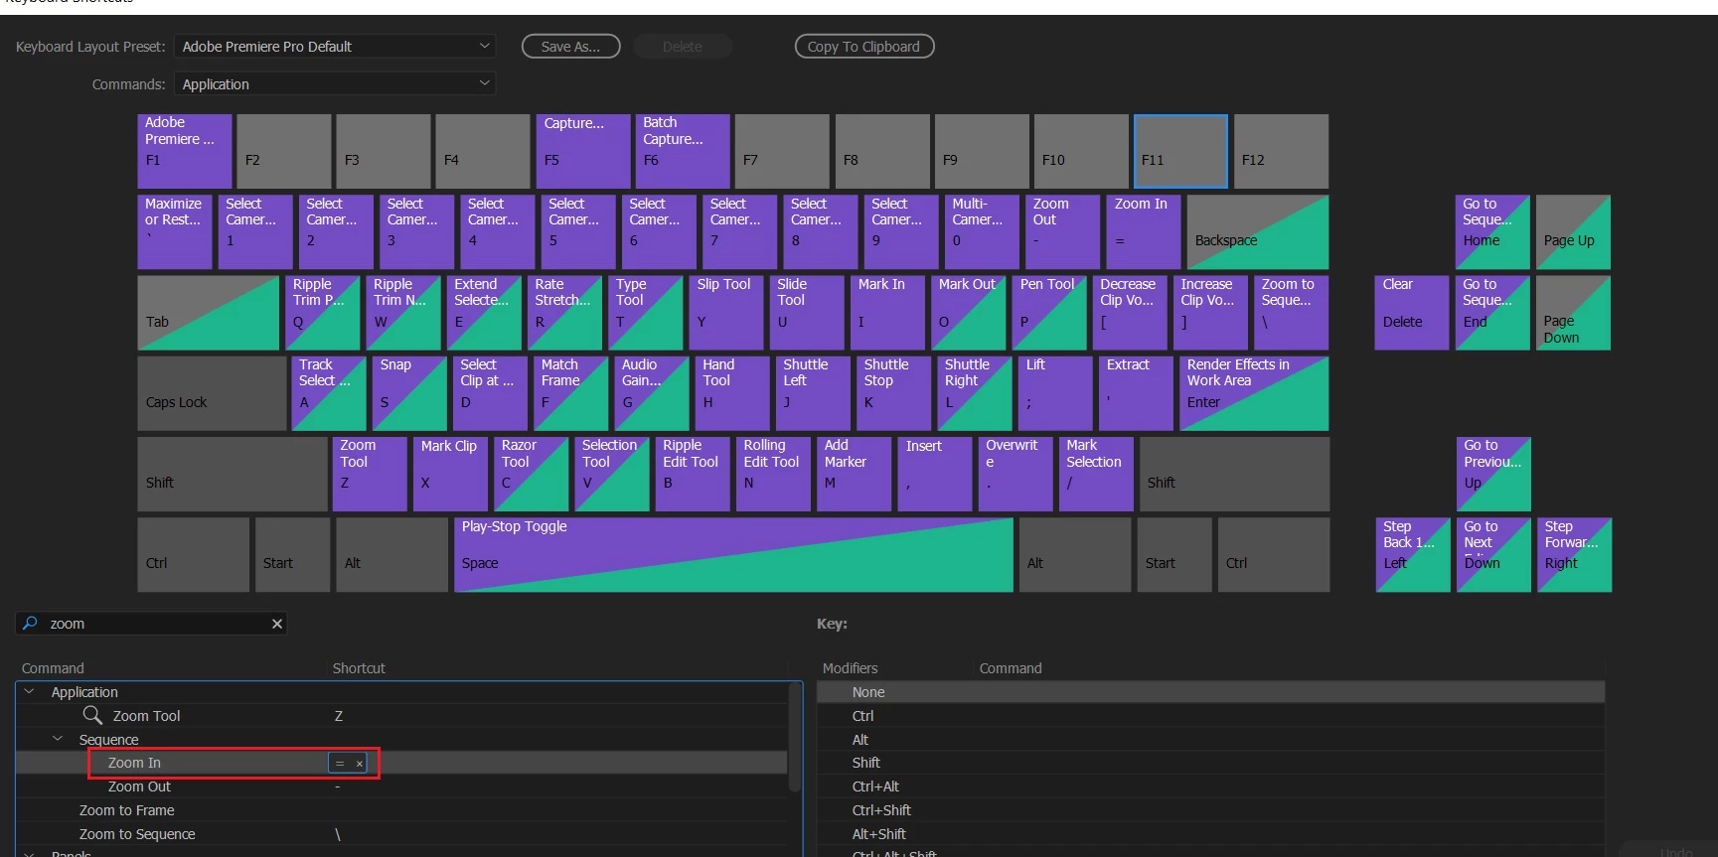Image resolution: width=1718 pixels, height=857 pixels.
Task: Select the Ctrl+Alt modifier row
Action: pos(1210,786)
